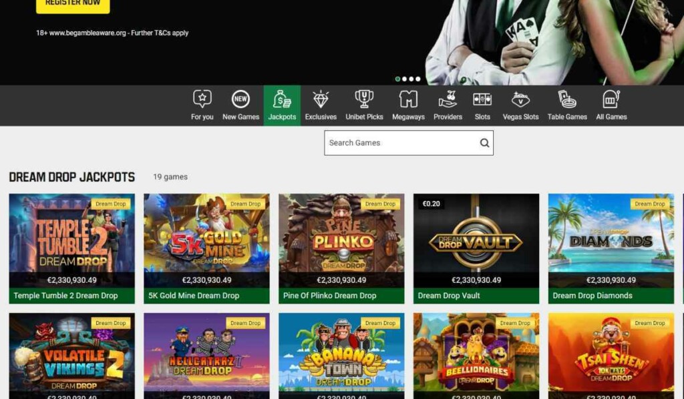Open the Exclusives diamond icon
The image size is (684, 399).
321,99
